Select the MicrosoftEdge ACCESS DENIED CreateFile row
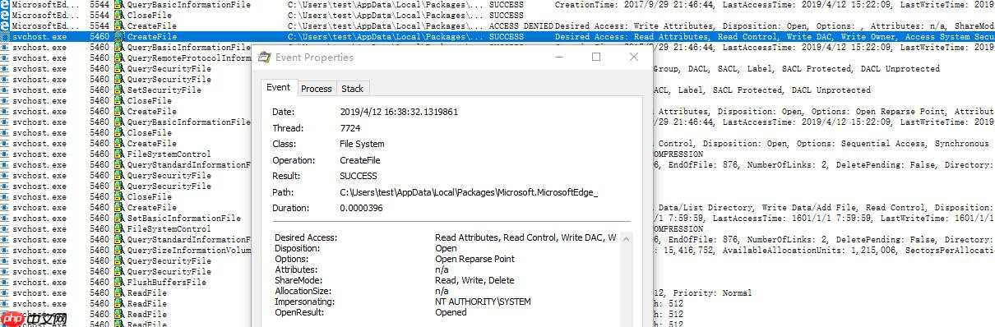Image resolution: width=995 pixels, height=327 pixels. coord(497,26)
